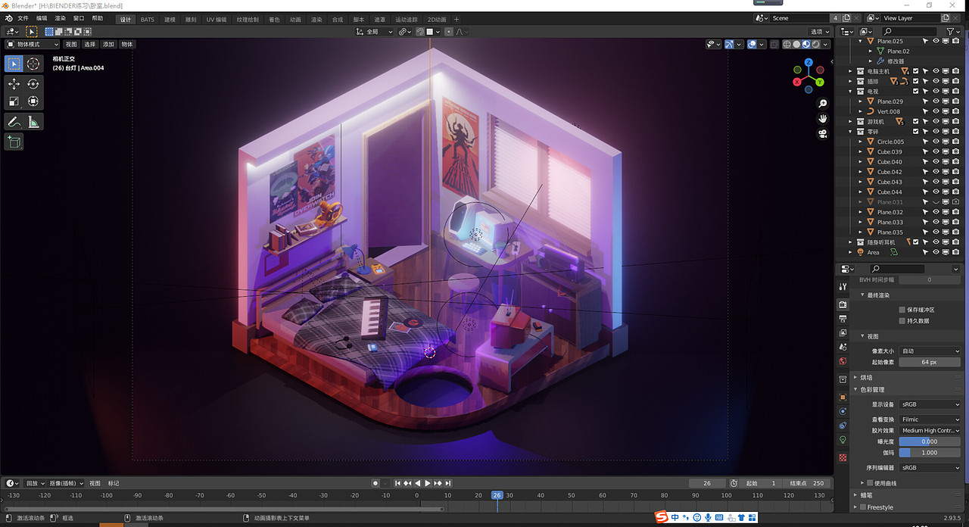Enable 使用曲线 checkbox

click(x=870, y=483)
